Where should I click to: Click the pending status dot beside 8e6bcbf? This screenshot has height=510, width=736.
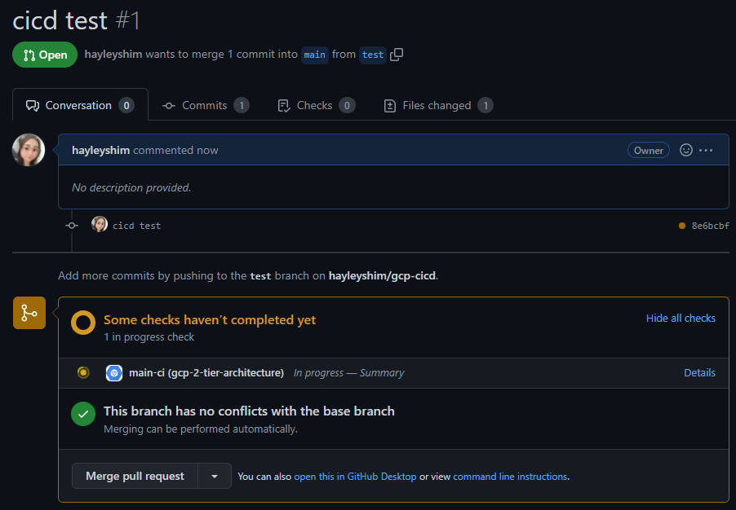(x=681, y=226)
